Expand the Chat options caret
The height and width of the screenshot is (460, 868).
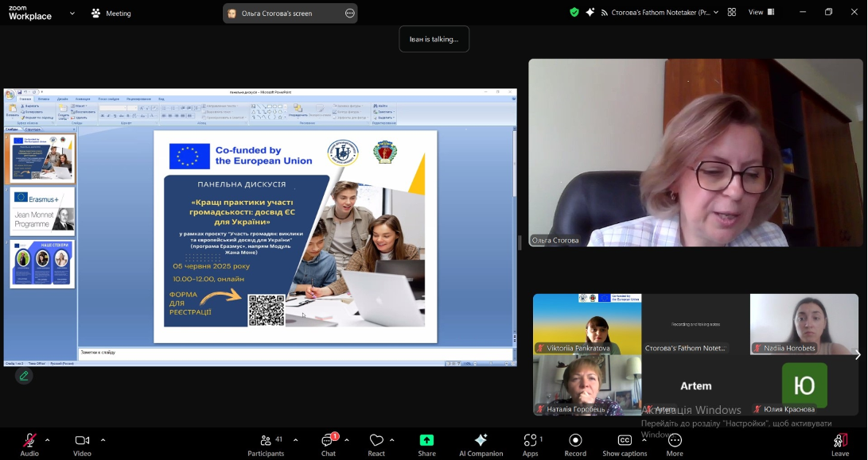click(347, 440)
